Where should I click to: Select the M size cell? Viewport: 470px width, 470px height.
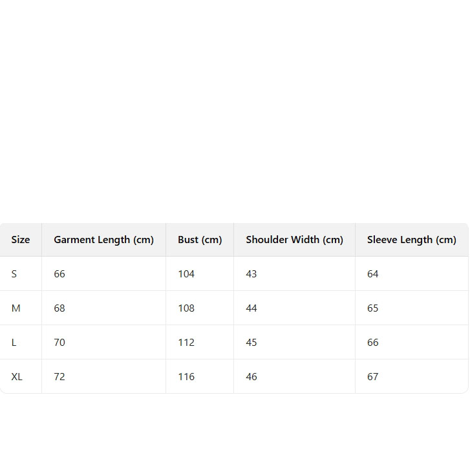click(x=16, y=308)
